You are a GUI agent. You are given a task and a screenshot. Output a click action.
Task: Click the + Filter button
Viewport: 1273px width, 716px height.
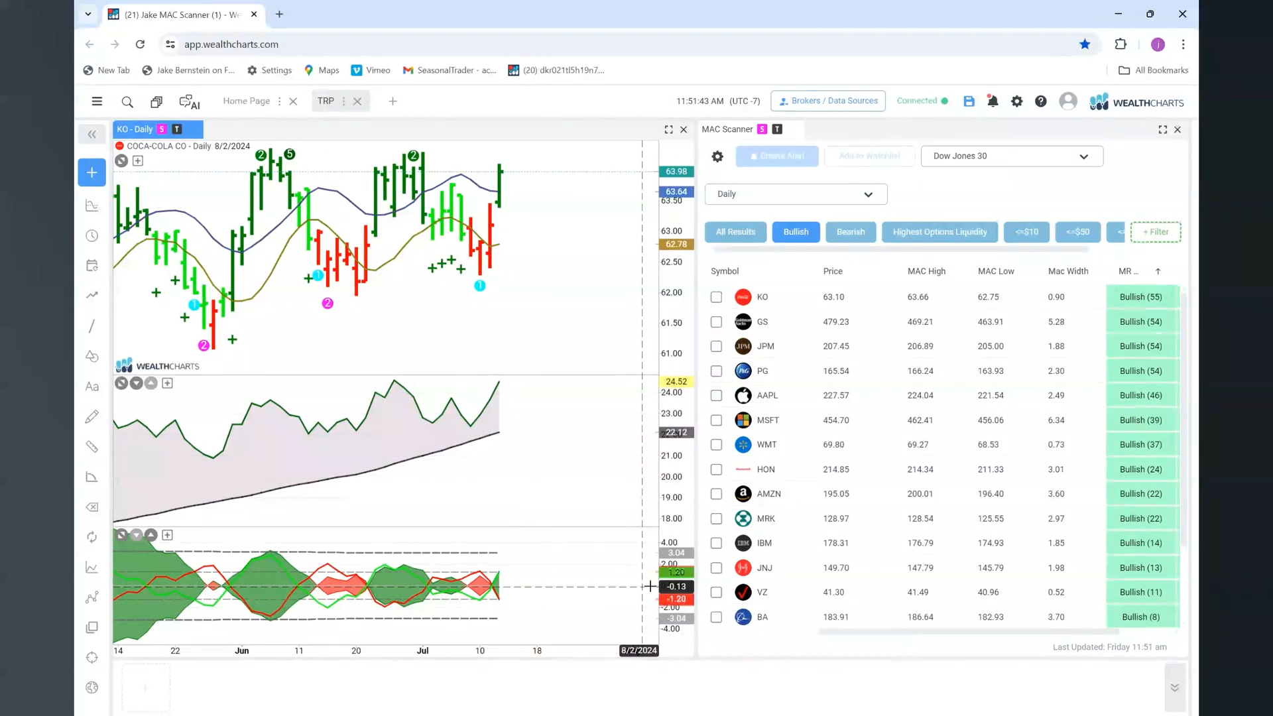(x=1156, y=232)
